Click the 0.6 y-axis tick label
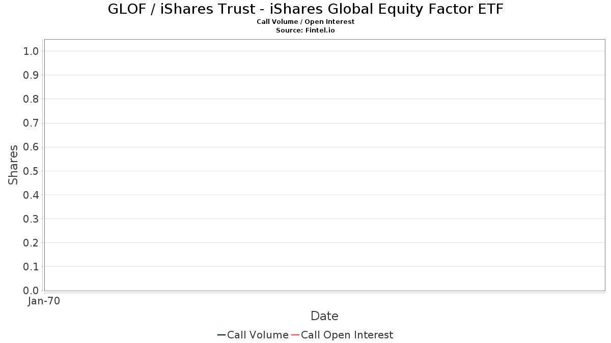611x343 pixels. pos(31,147)
